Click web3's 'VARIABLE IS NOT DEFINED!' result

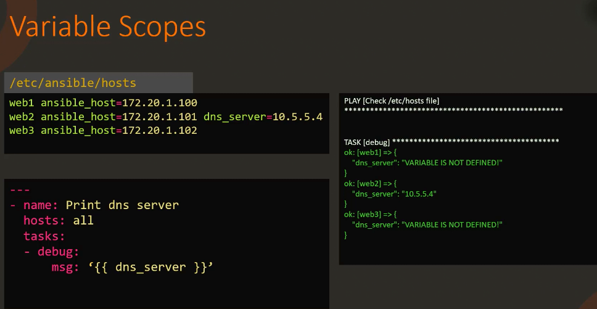pos(452,225)
